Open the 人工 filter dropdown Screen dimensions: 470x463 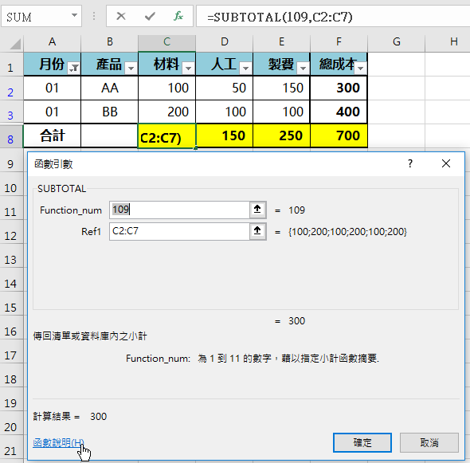pyautogui.click(x=246, y=69)
